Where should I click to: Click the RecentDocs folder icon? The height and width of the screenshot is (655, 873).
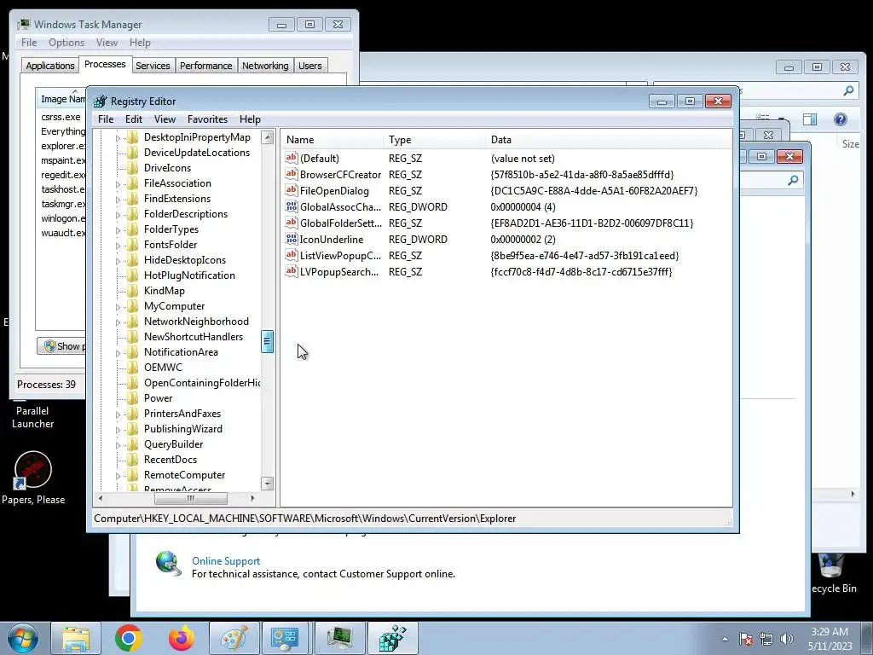(x=132, y=459)
